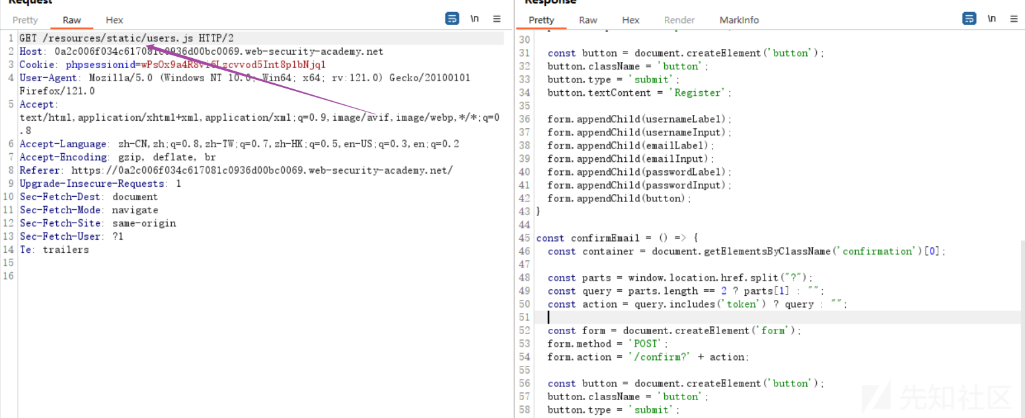Click 'form.appendChild(button);' response line
Screen dimensions: 1025x418
(x=620, y=198)
